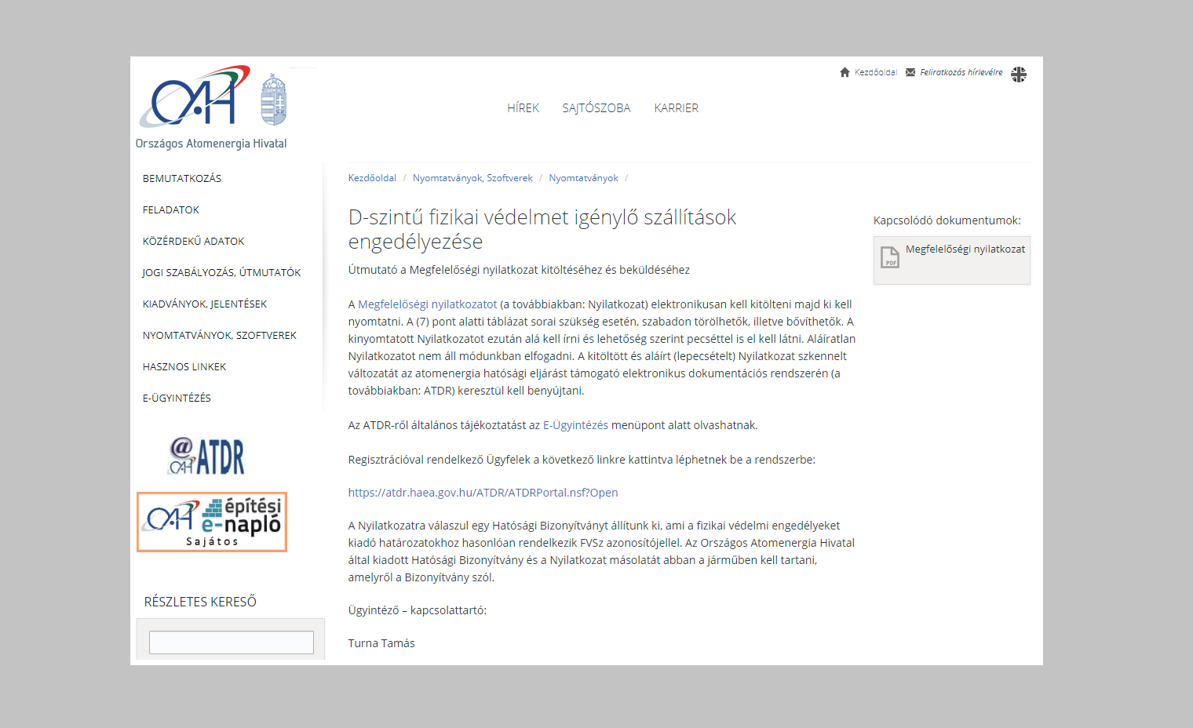The height and width of the screenshot is (728, 1193).
Task: Follow the E-Ügyintézés inline link
Action: [x=575, y=425]
